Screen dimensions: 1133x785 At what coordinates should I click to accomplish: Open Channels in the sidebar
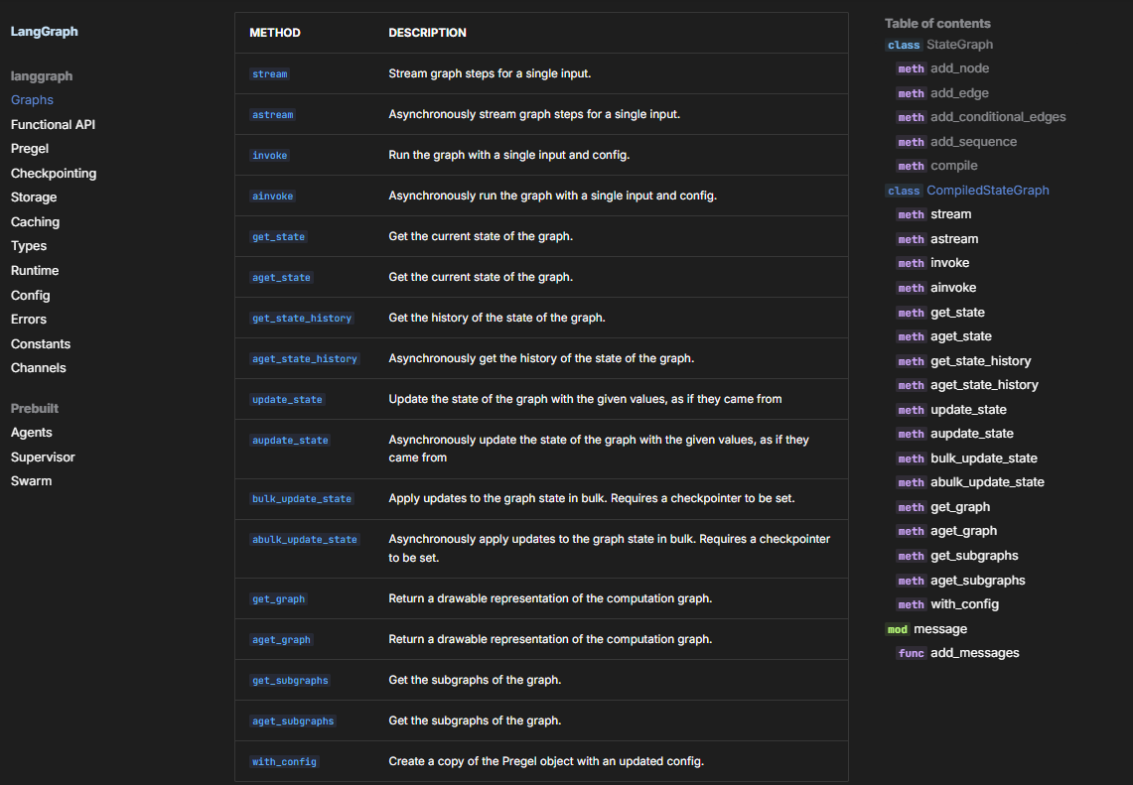(x=39, y=368)
